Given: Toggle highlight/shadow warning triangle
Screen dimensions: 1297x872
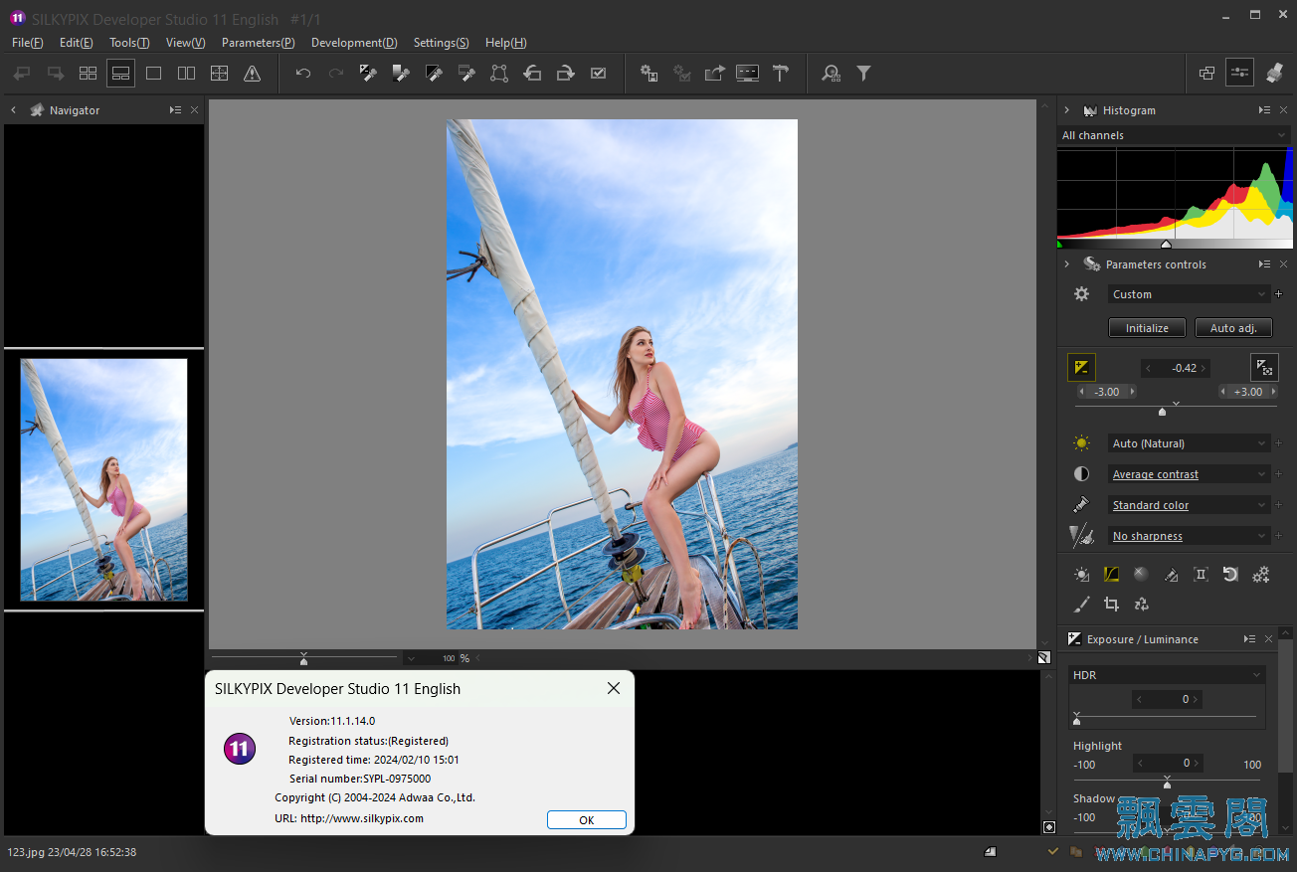Looking at the screenshot, I should tap(253, 73).
